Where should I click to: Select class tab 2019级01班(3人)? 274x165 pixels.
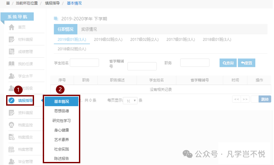point(72,39)
